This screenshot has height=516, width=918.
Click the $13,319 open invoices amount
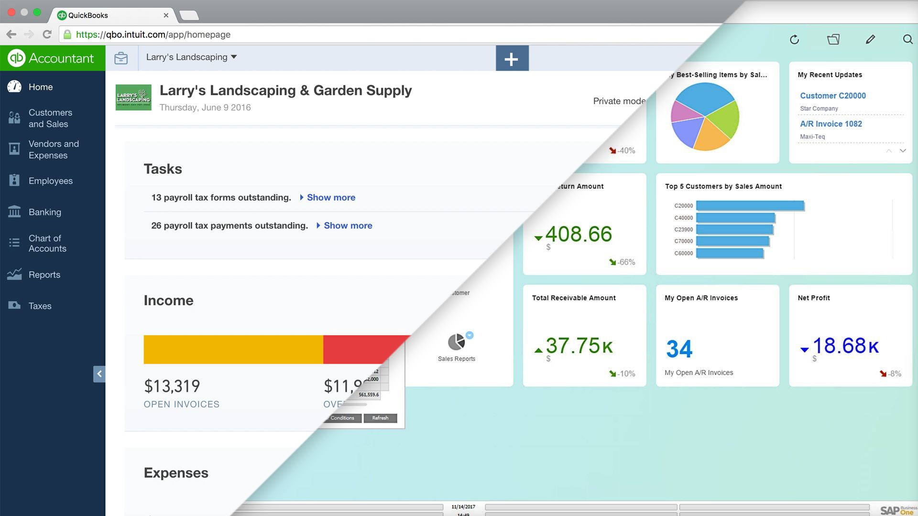point(172,386)
